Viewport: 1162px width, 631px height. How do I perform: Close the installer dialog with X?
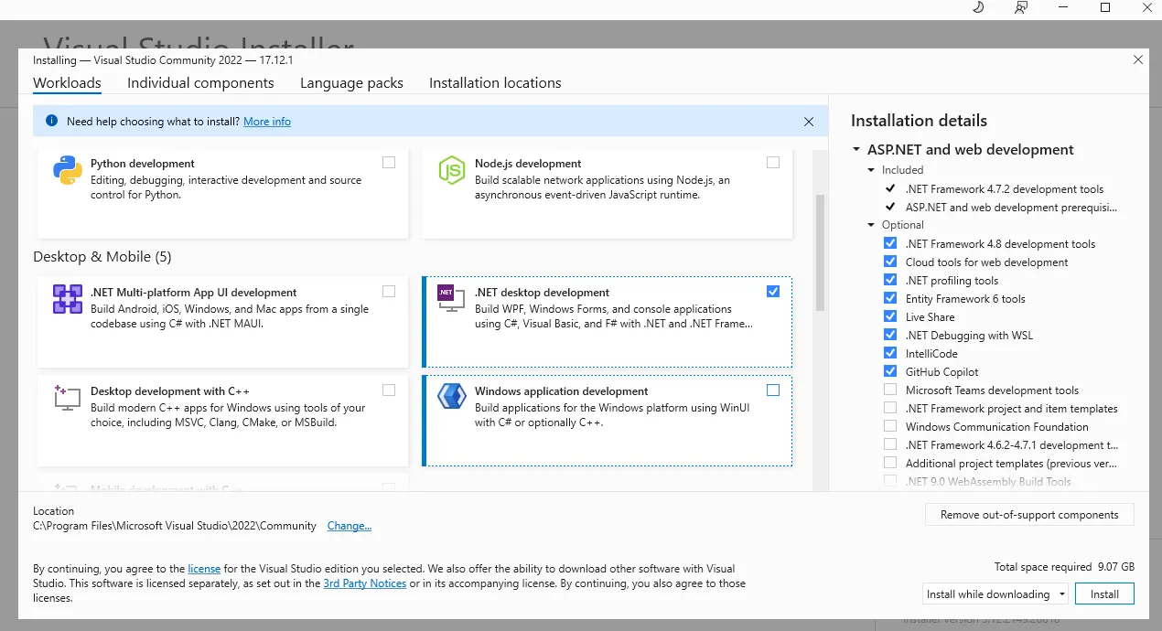1138,59
